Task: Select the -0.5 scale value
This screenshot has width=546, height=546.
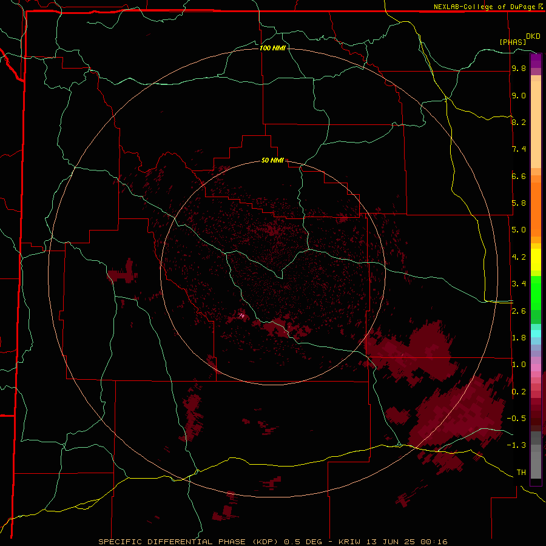Action: tap(516, 419)
